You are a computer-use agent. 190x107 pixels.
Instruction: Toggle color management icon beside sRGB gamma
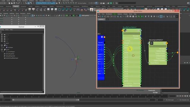tap(80, 15)
